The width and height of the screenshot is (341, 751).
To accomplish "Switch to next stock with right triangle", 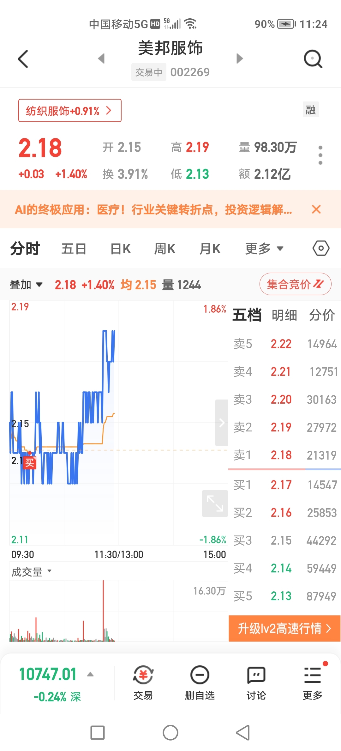I will [240, 58].
